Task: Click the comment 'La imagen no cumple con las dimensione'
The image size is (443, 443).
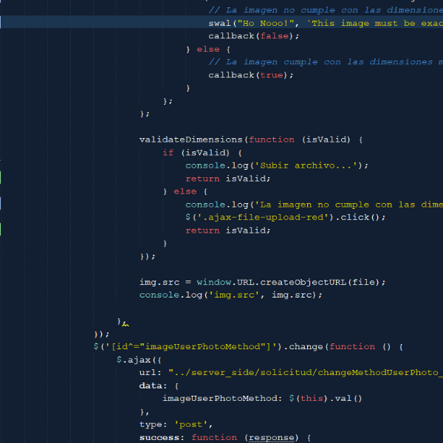Action: click(x=326, y=10)
